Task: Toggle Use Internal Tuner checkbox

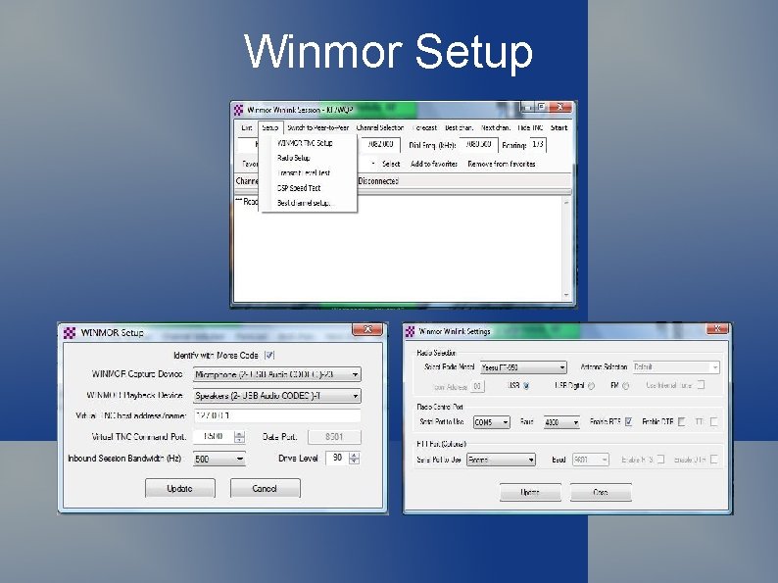Action: 701,384
